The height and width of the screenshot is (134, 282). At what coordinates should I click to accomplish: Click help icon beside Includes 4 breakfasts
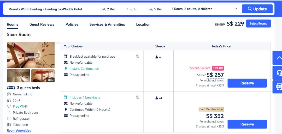[x=138, y=97]
